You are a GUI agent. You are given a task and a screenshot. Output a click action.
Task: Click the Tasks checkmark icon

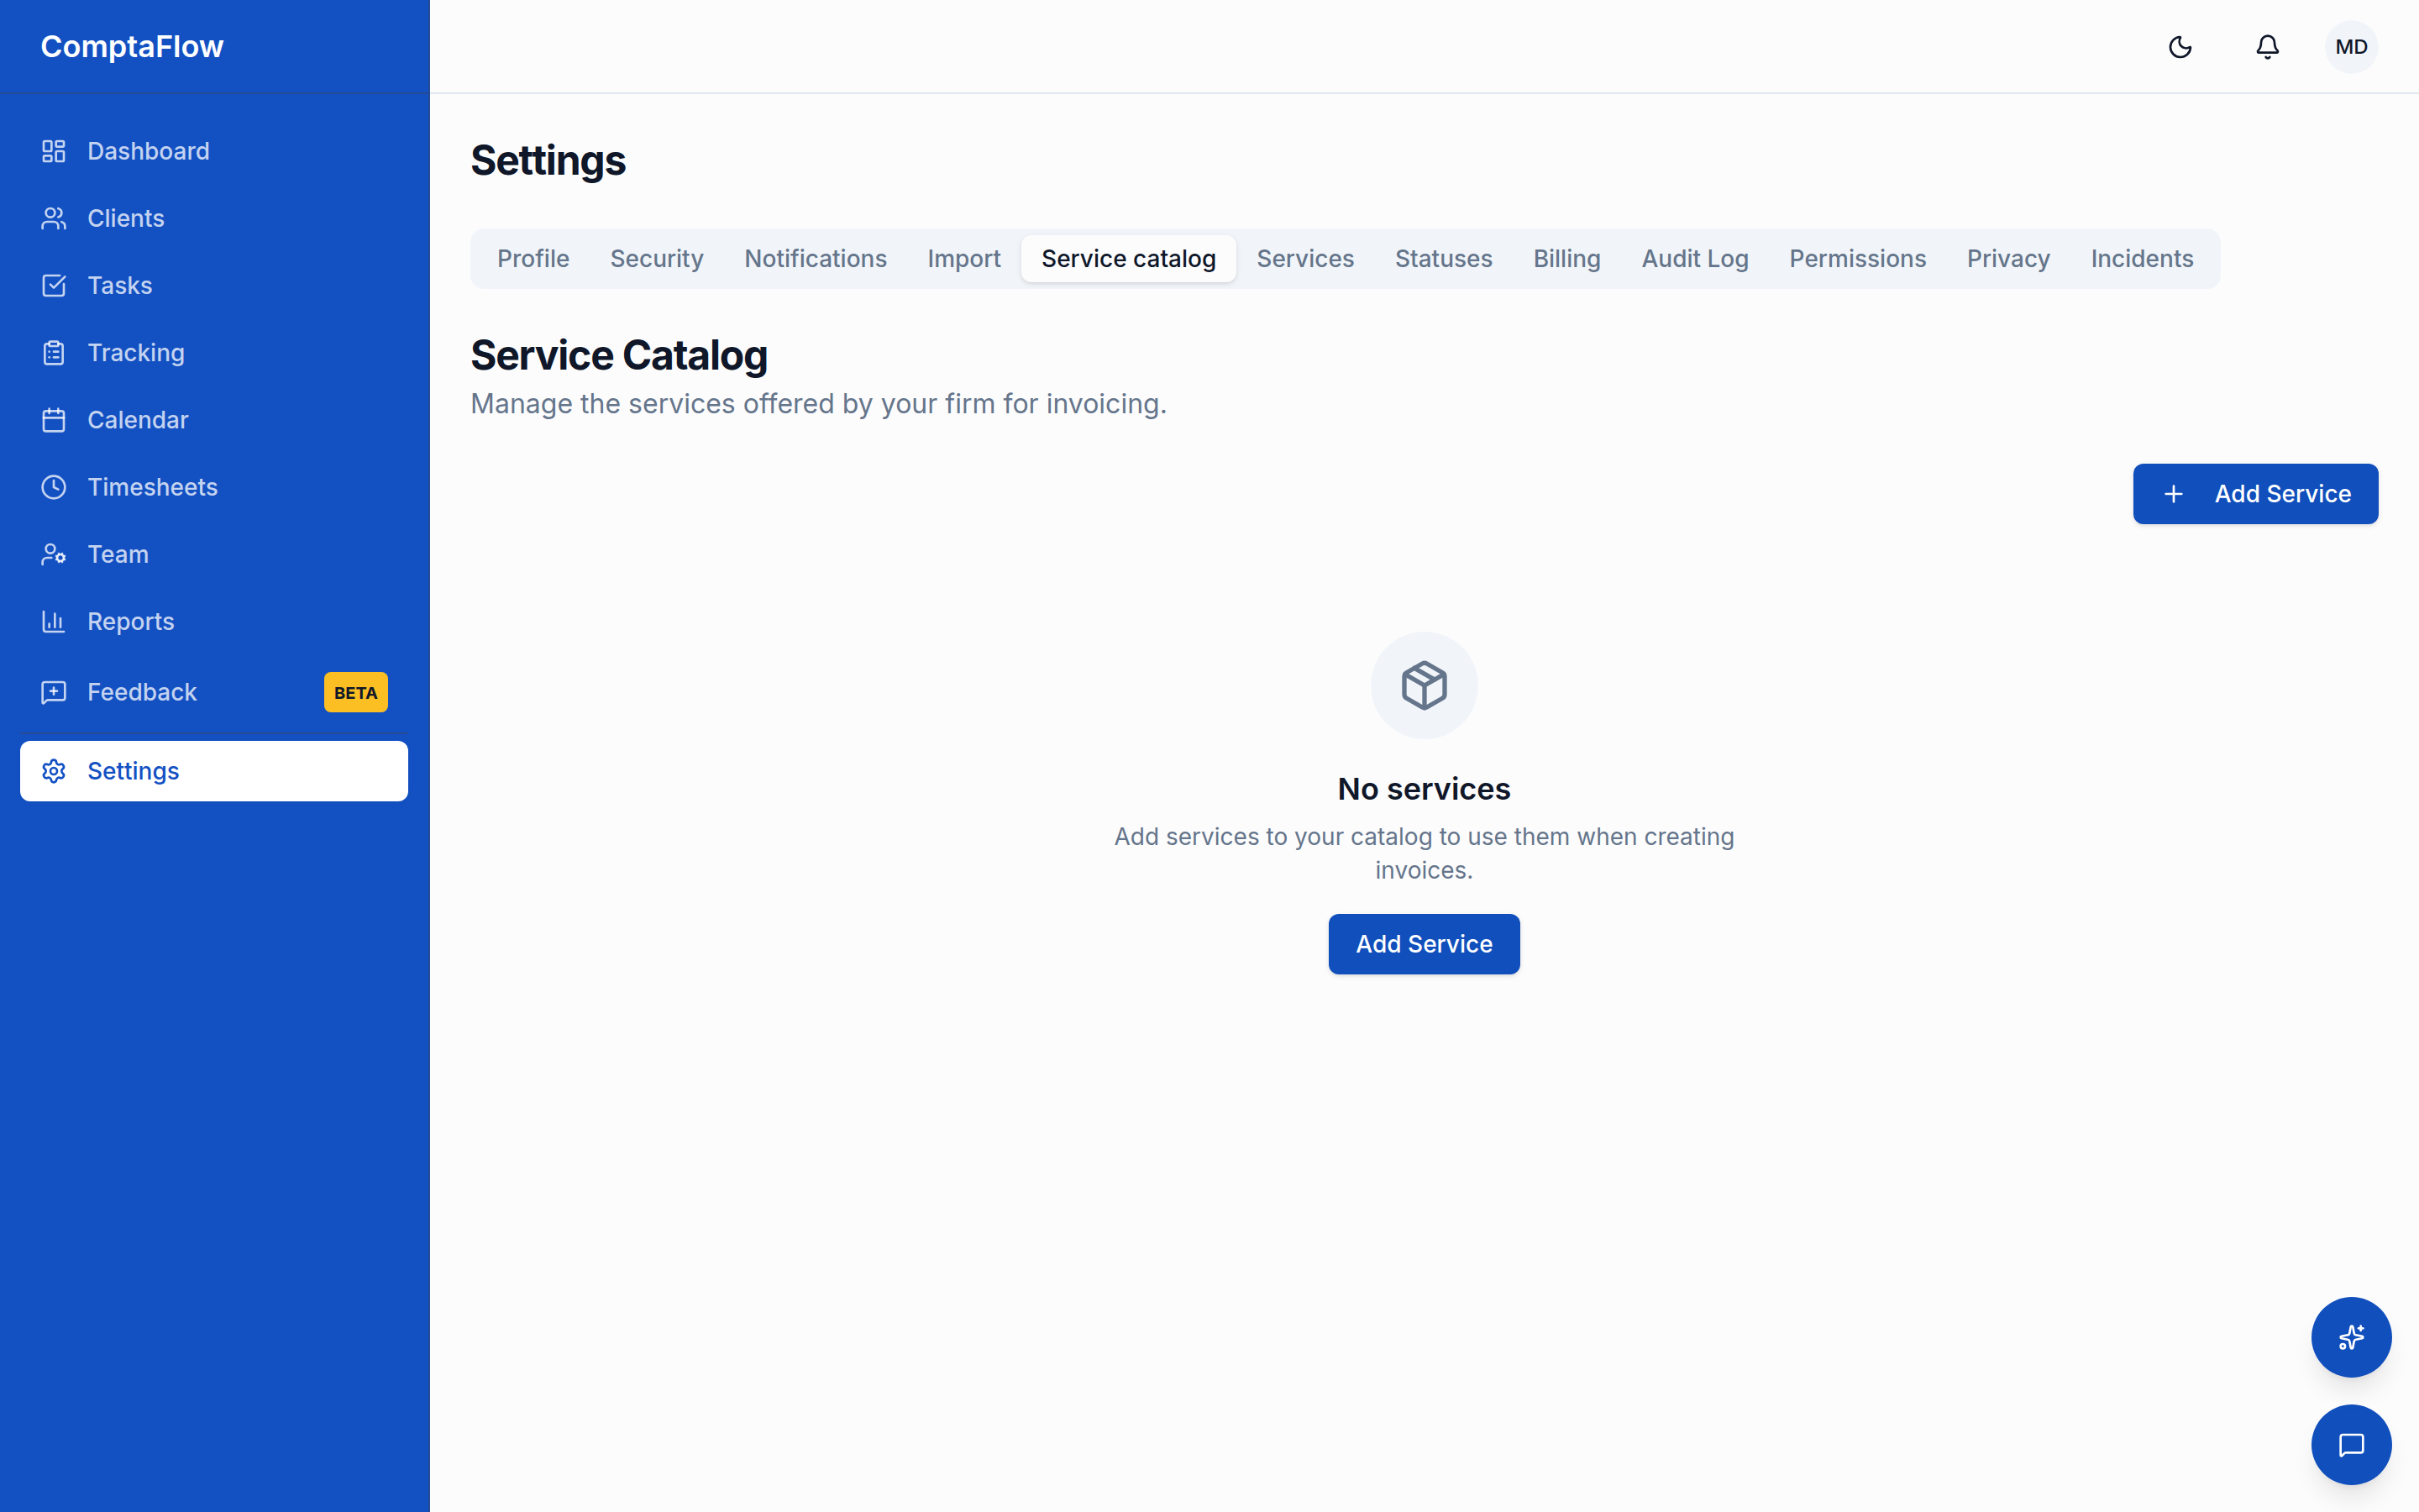coord(54,285)
